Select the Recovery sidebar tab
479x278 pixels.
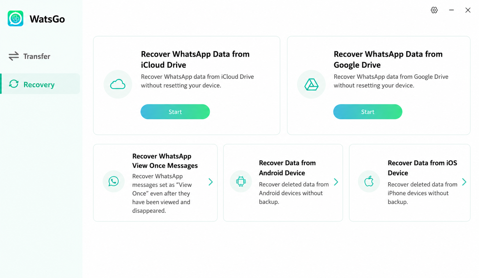coord(40,84)
